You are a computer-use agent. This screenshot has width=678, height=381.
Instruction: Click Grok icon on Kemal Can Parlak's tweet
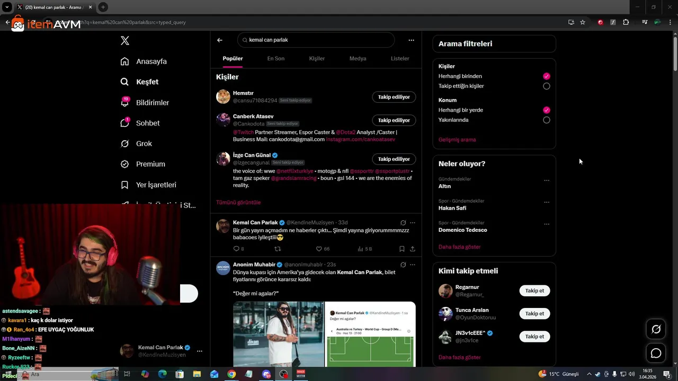coord(403,223)
